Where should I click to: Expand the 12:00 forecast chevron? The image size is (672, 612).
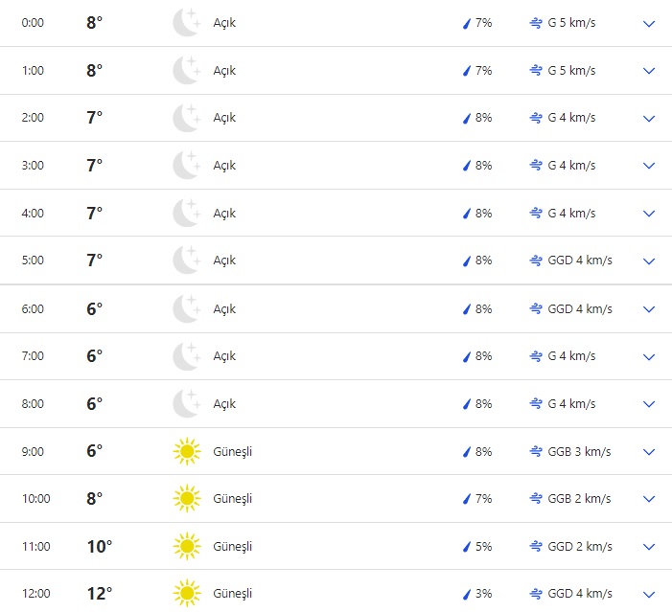[x=649, y=594]
